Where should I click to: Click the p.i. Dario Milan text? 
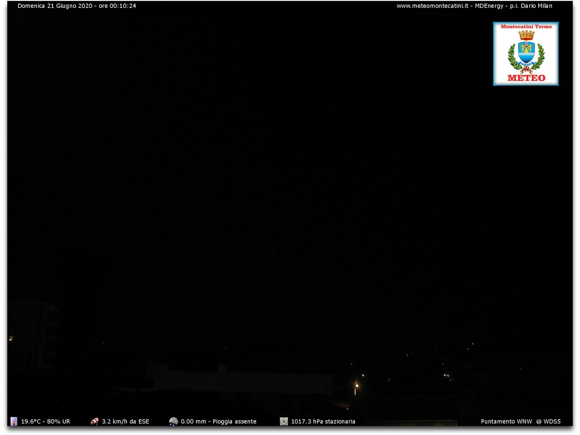pos(531,6)
